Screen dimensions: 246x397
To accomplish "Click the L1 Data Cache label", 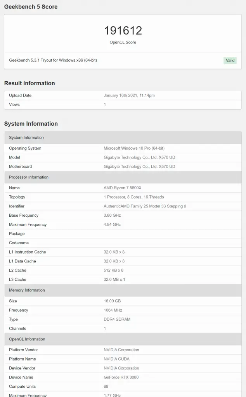I will pos(22,261).
